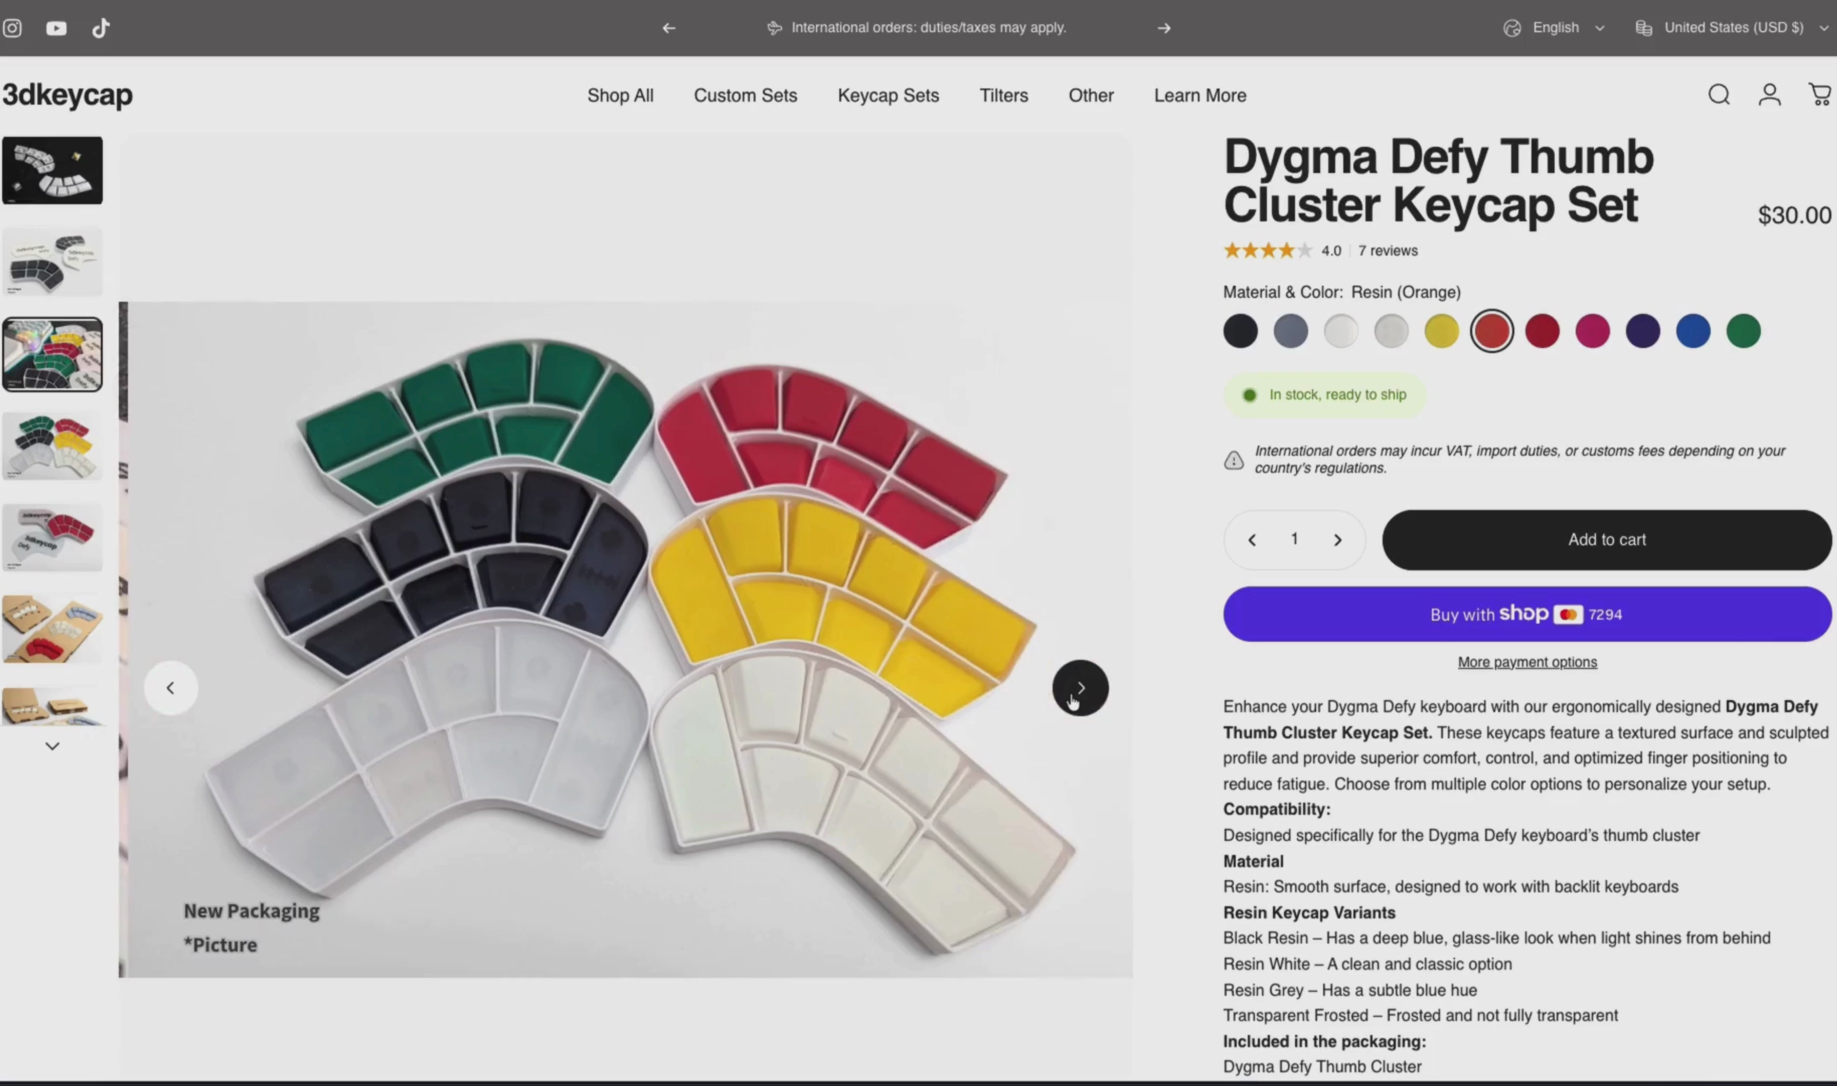Click the quantity value field
This screenshot has width=1837, height=1086.
point(1295,540)
